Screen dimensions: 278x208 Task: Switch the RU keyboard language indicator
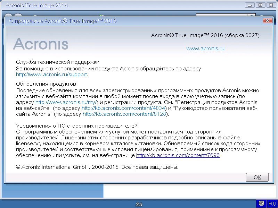tap(272, 203)
